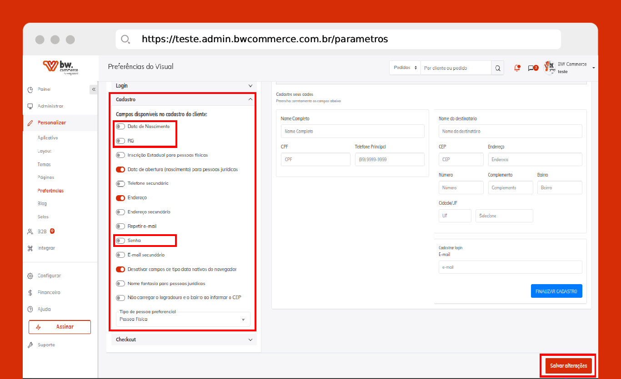Screen dimensions: 621x379
Task: Select Layout in the sidebar submenu
Action: [45, 151]
